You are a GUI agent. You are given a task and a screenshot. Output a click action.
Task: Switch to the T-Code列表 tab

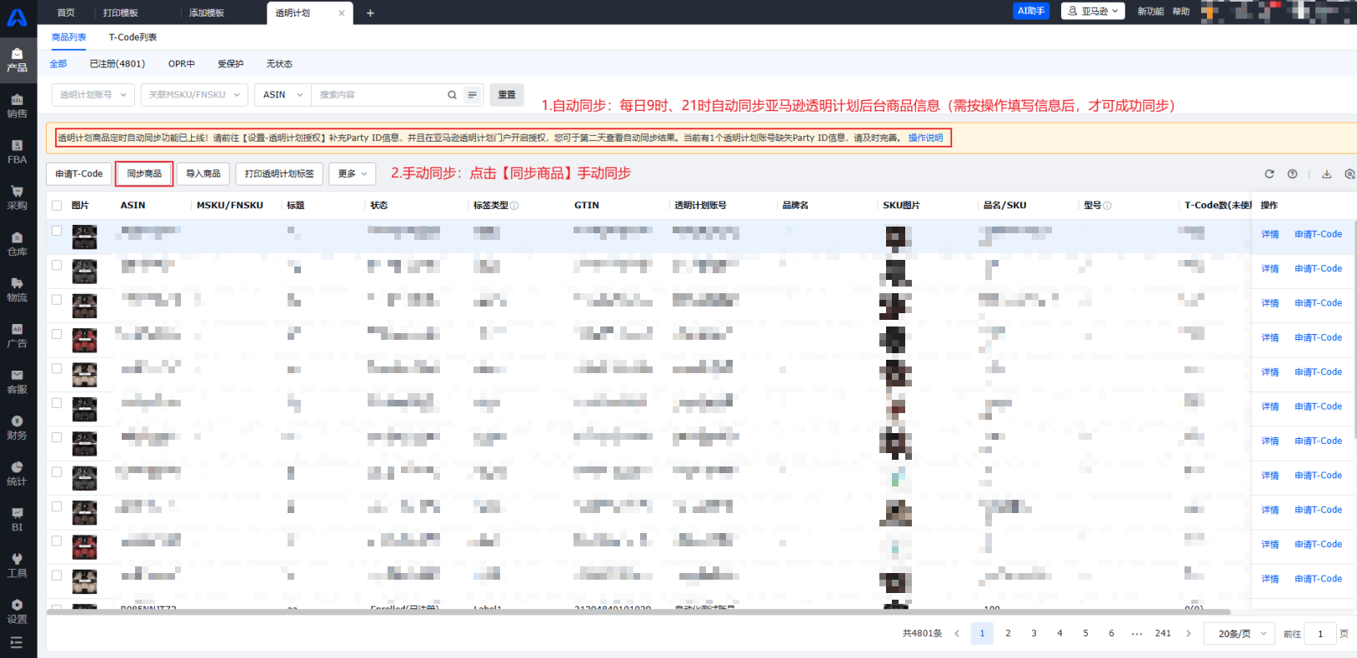[x=133, y=37]
